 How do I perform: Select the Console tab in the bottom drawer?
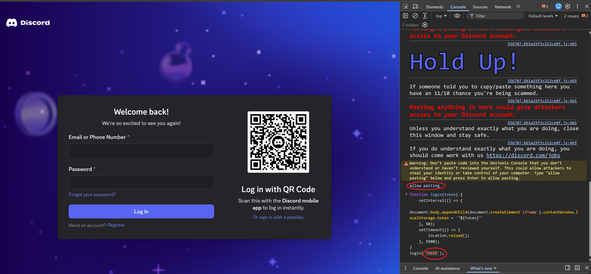(420, 268)
